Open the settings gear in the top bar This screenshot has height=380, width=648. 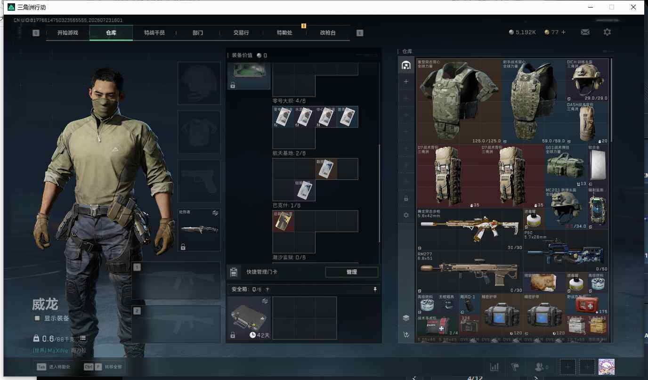tap(607, 32)
